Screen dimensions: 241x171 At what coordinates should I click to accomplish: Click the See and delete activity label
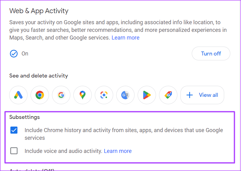point(39,76)
